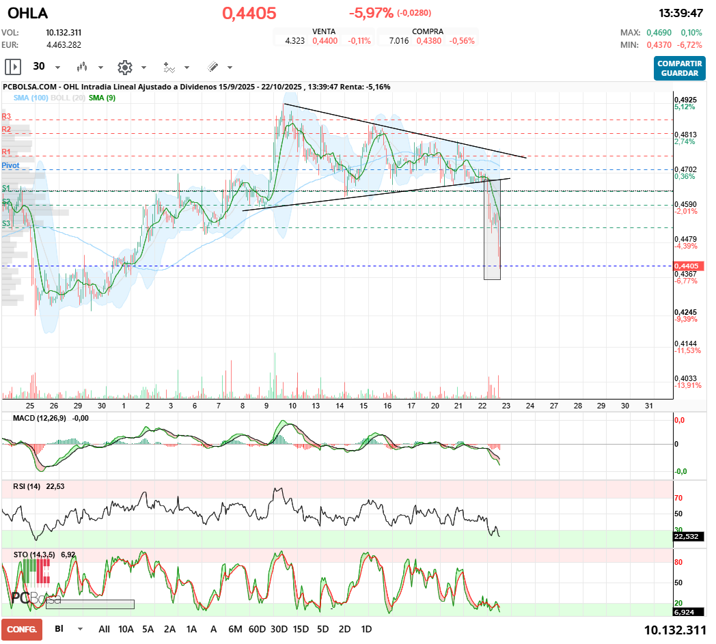Click the COMPRA volume 7.016
716x644 pixels.
[x=399, y=40]
